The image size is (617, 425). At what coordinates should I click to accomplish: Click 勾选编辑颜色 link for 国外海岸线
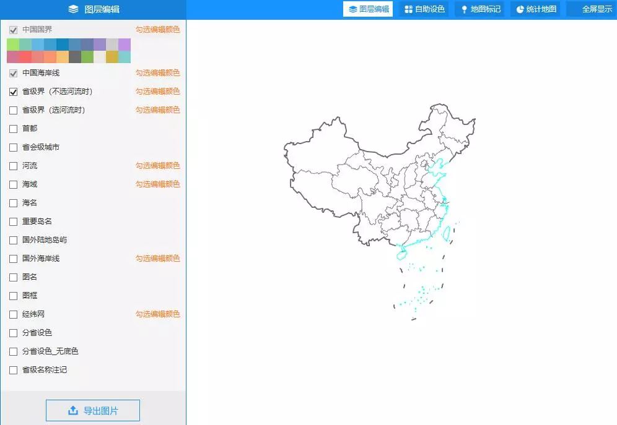157,258
